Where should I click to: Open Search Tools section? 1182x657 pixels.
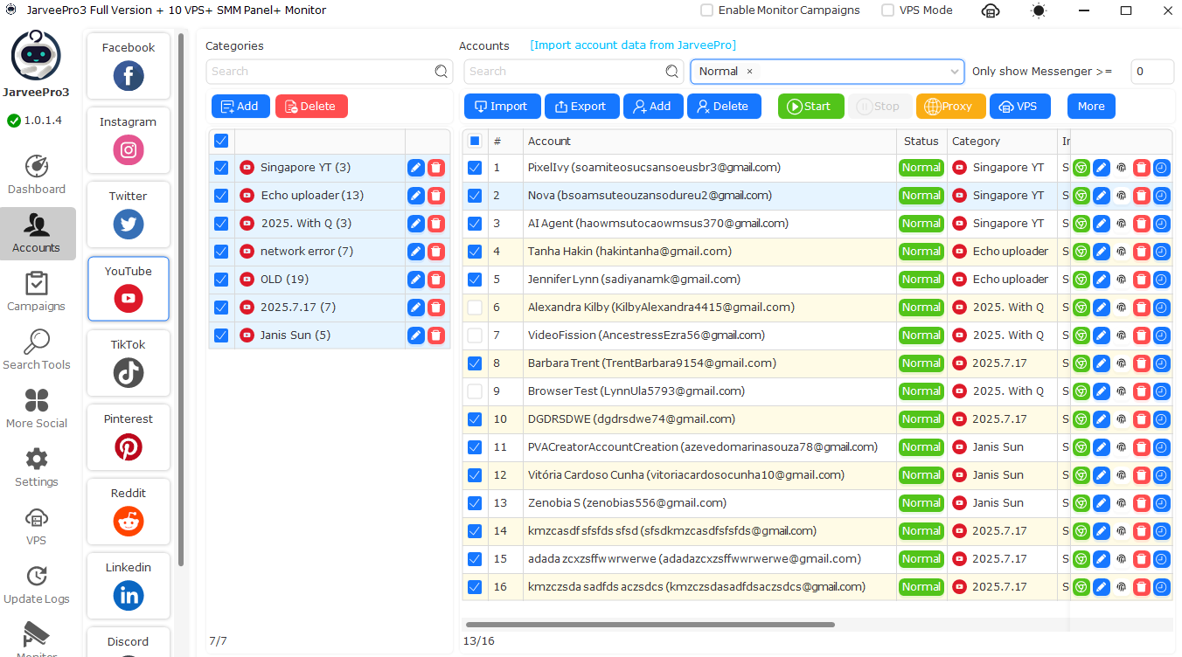point(37,350)
